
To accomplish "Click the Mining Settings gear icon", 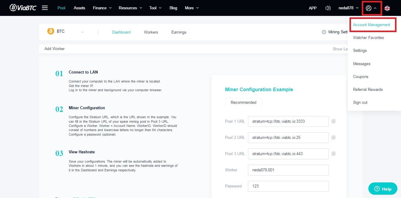I will tap(324, 32).
